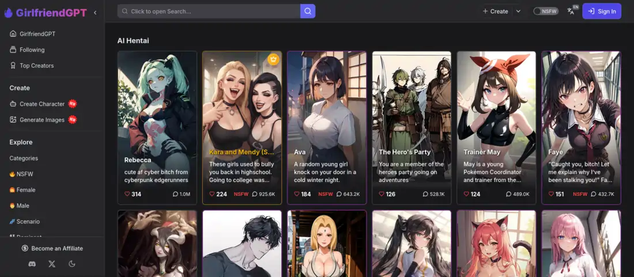Click the heart icon on Kara and Mendy card
The height and width of the screenshot is (277, 634).
tap(212, 194)
